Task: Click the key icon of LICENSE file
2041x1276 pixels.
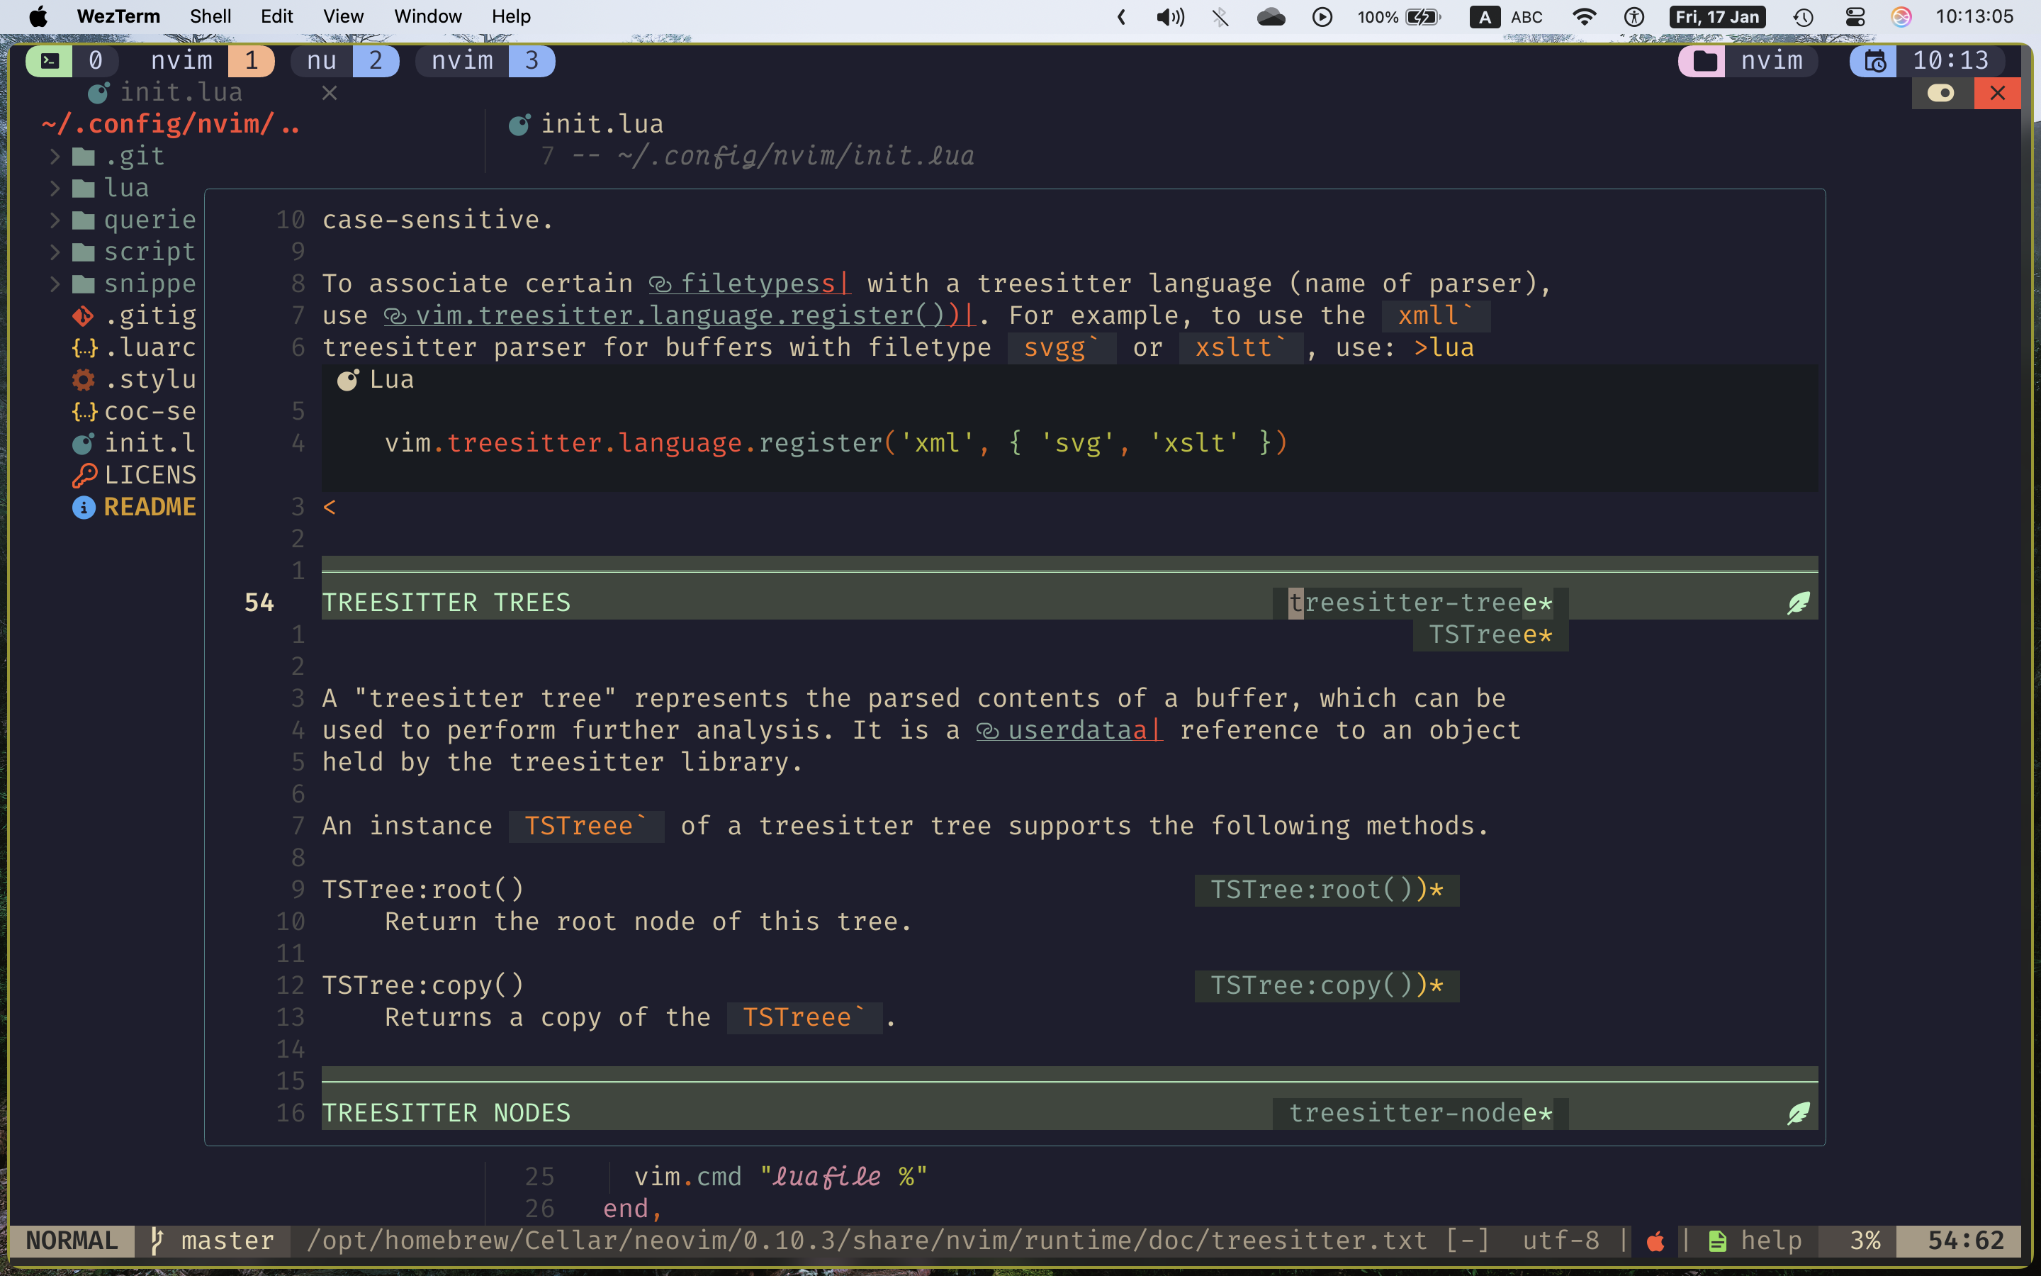Action: 84,475
